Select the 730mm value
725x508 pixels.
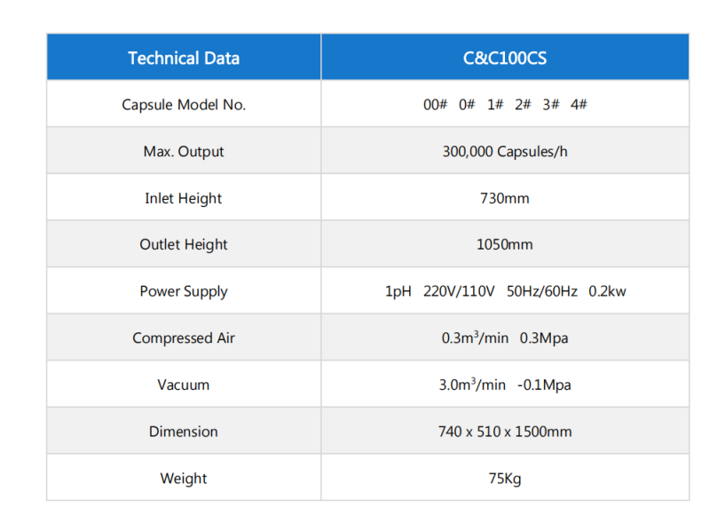pos(505,198)
